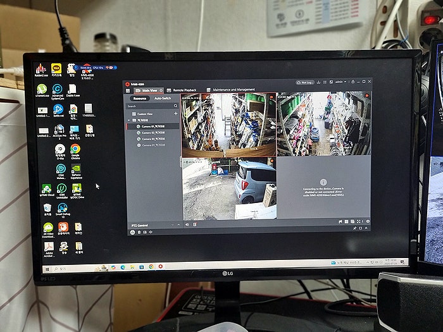Open the list icon in title bar
The width and height of the screenshot is (443, 332).
coord(325,82)
